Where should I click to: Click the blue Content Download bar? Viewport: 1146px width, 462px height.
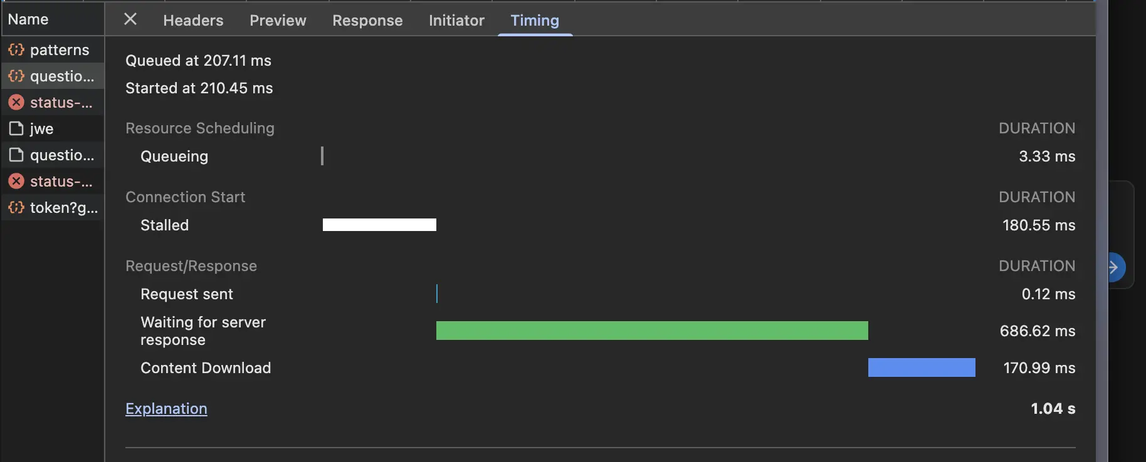pyautogui.click(x=922, y=367)
